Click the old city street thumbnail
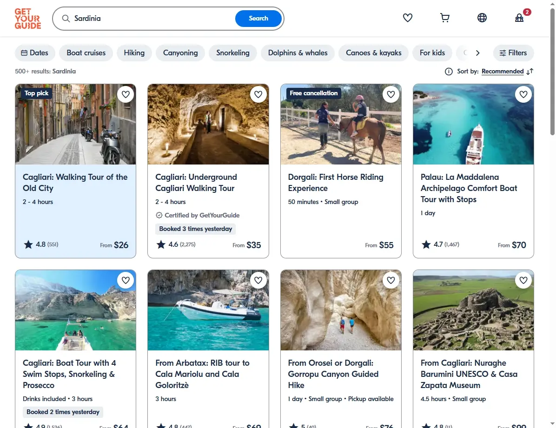This screenshot has height=428, width=556. tap(75, 124)
